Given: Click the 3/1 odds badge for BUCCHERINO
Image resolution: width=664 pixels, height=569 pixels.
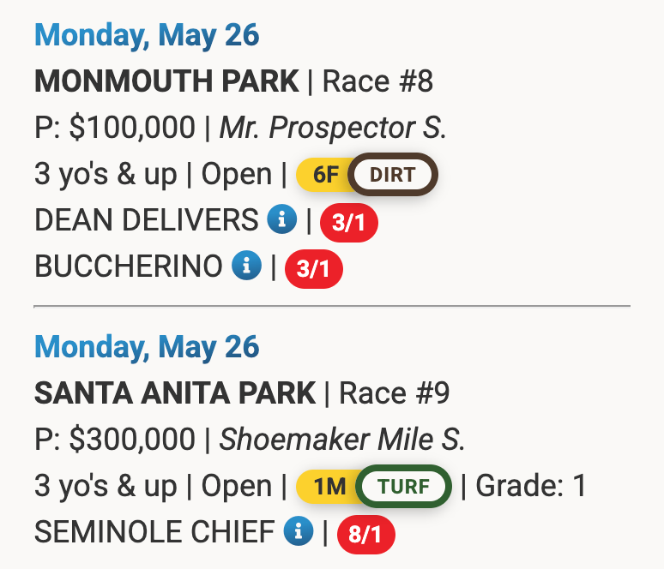Looking at the screenshot, I should click(x=314, y=268).
